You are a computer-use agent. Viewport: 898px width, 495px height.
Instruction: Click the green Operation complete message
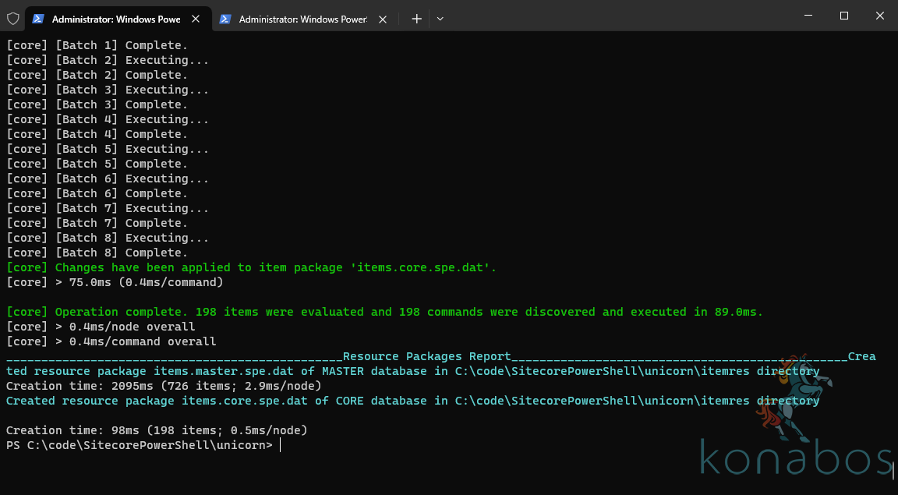(234, 311)
